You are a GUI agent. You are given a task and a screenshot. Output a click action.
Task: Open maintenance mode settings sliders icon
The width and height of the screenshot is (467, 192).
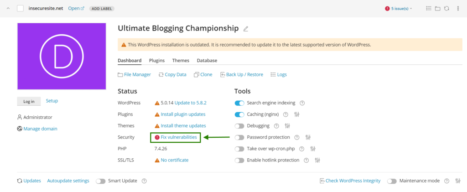tap(458, 181)
